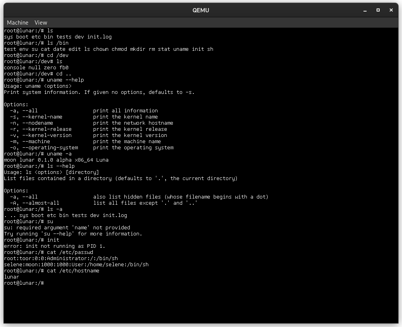Click the '--operating-system' option text
Image resolution: width=402 pixels, height=327 pixels.
[50, 148]
